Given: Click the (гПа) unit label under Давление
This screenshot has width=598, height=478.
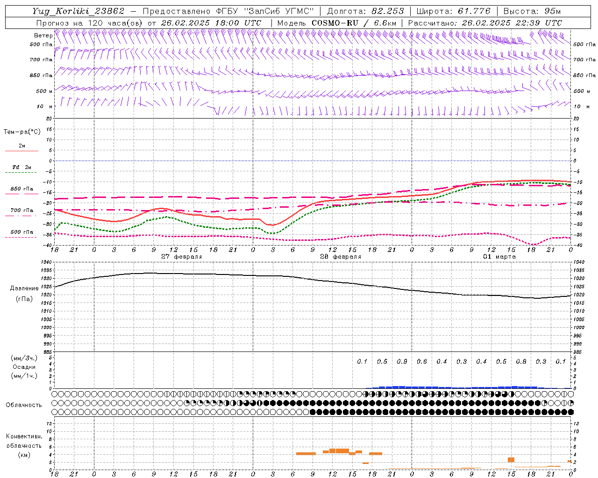Looking at the screenshot, I should pos(24,299).
